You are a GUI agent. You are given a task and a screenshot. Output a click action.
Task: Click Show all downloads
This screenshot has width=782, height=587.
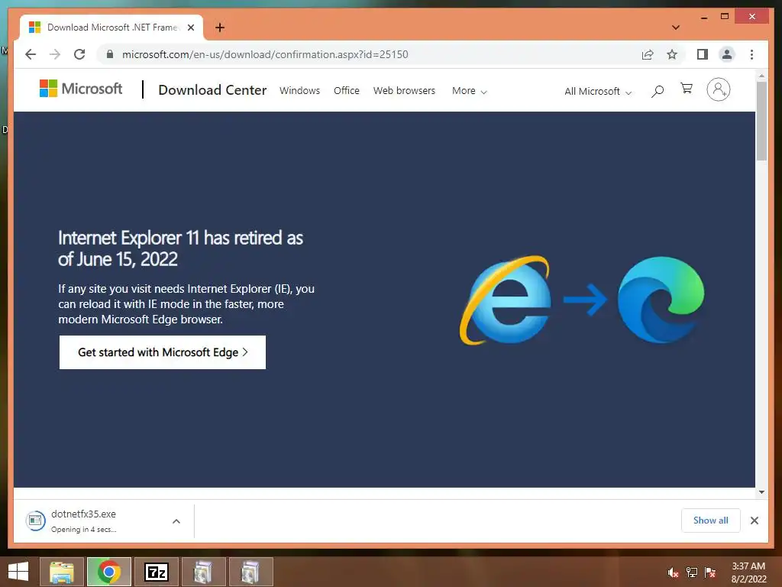click(711, 521)
